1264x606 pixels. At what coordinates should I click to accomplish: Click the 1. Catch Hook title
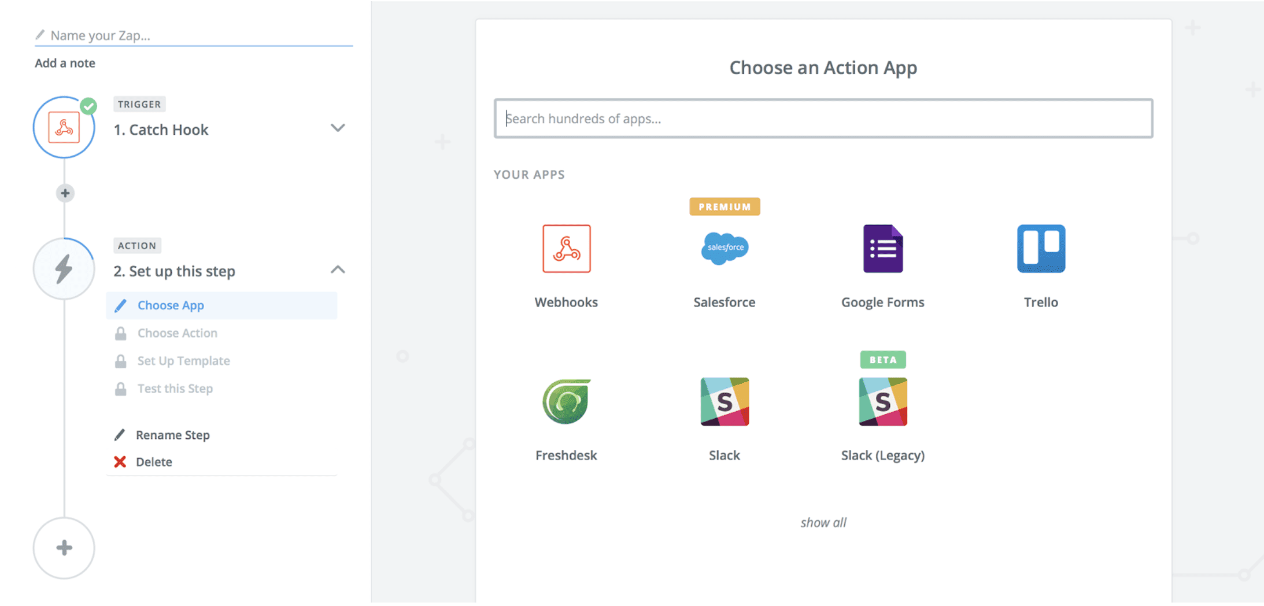coord(161,130)
